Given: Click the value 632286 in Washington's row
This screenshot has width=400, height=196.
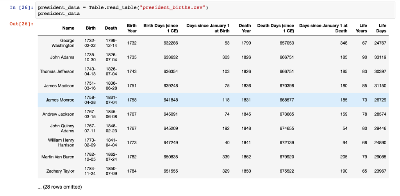Looking at the screenshot, I should [x=171, y=43].
